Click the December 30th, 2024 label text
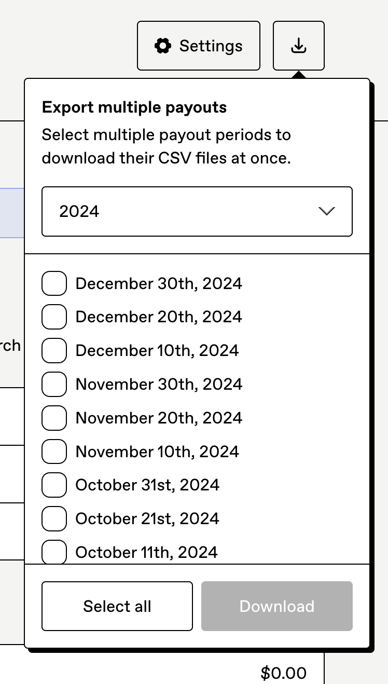This screenshot has width=388, height=684. tap(159, 283)
